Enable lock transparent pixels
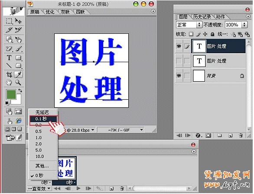 pyautogui.click(x=191, y=34)
